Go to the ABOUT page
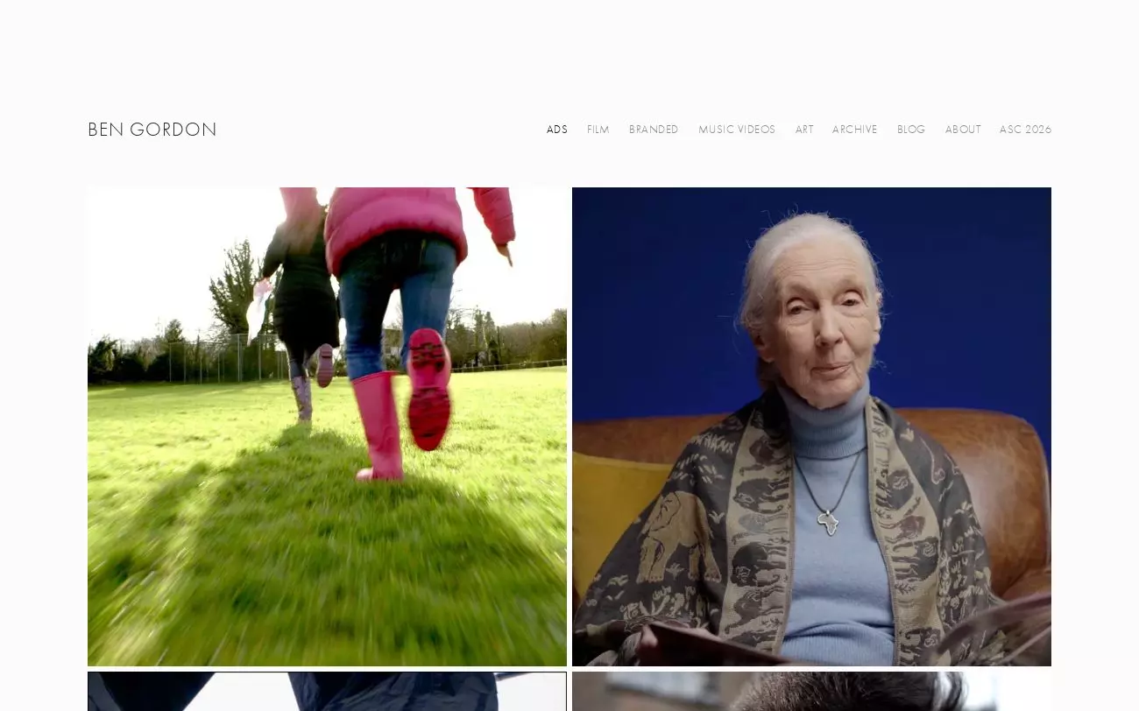The width and height of the screenshot is (1139, 711). [963, 130]
